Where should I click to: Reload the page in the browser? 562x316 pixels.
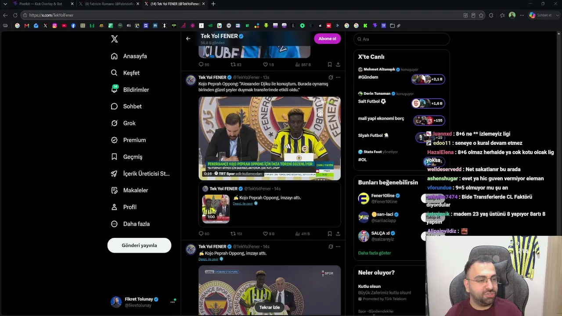[x=15, y=15]
